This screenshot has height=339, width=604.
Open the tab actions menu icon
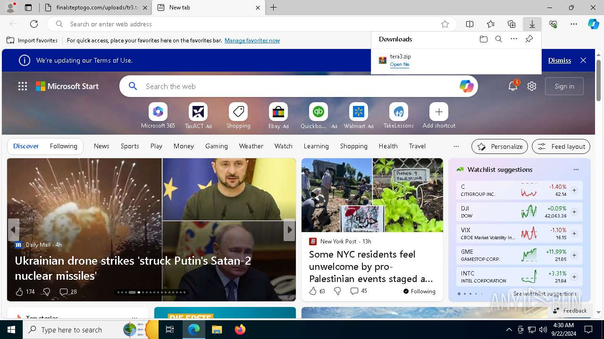(x=28, y=8)
